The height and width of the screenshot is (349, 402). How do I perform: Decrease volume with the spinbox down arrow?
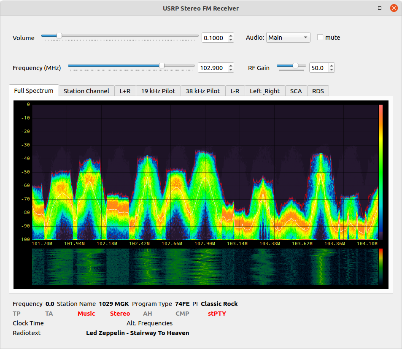(231, 40)
